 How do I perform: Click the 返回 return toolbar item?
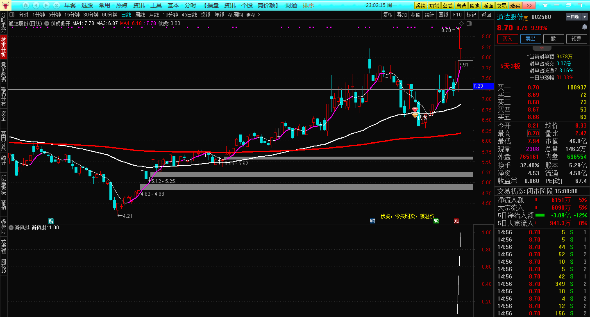(486, 15)
